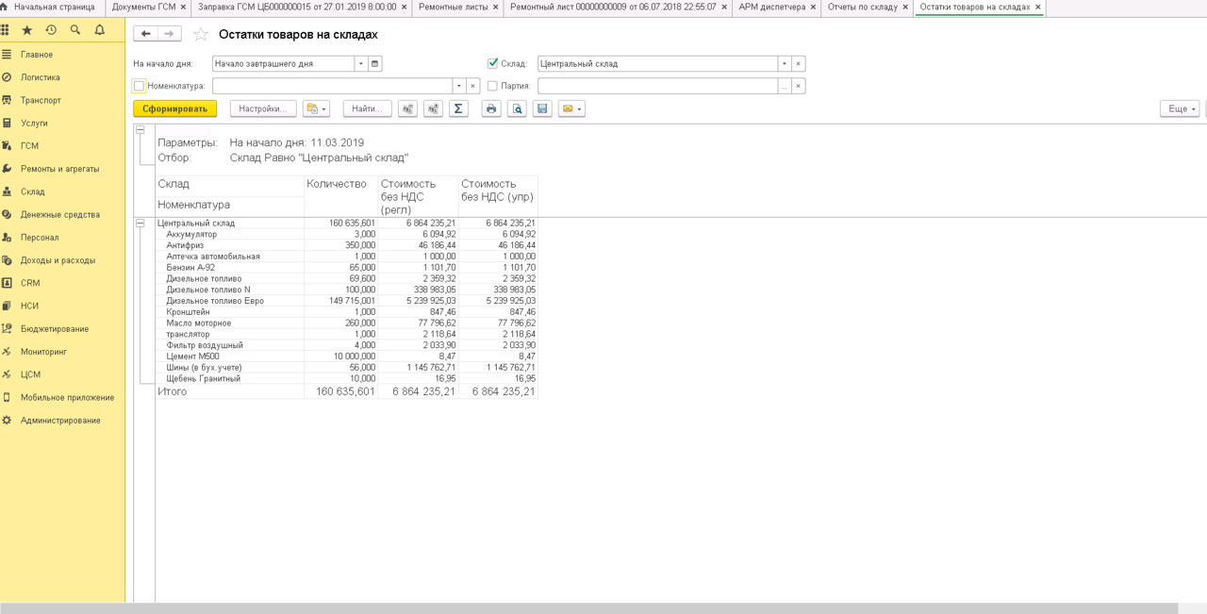This screenshot has height=614, width=1207.
Task: Expand the Склад dropdown list
Action: 784,64
